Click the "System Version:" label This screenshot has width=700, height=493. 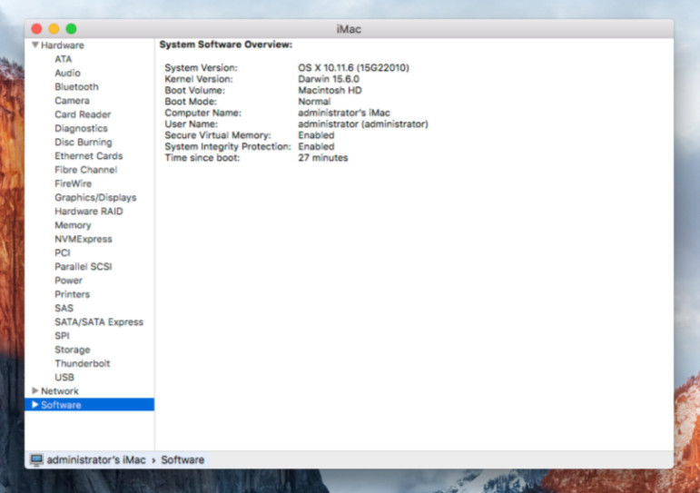coord(201,68)
